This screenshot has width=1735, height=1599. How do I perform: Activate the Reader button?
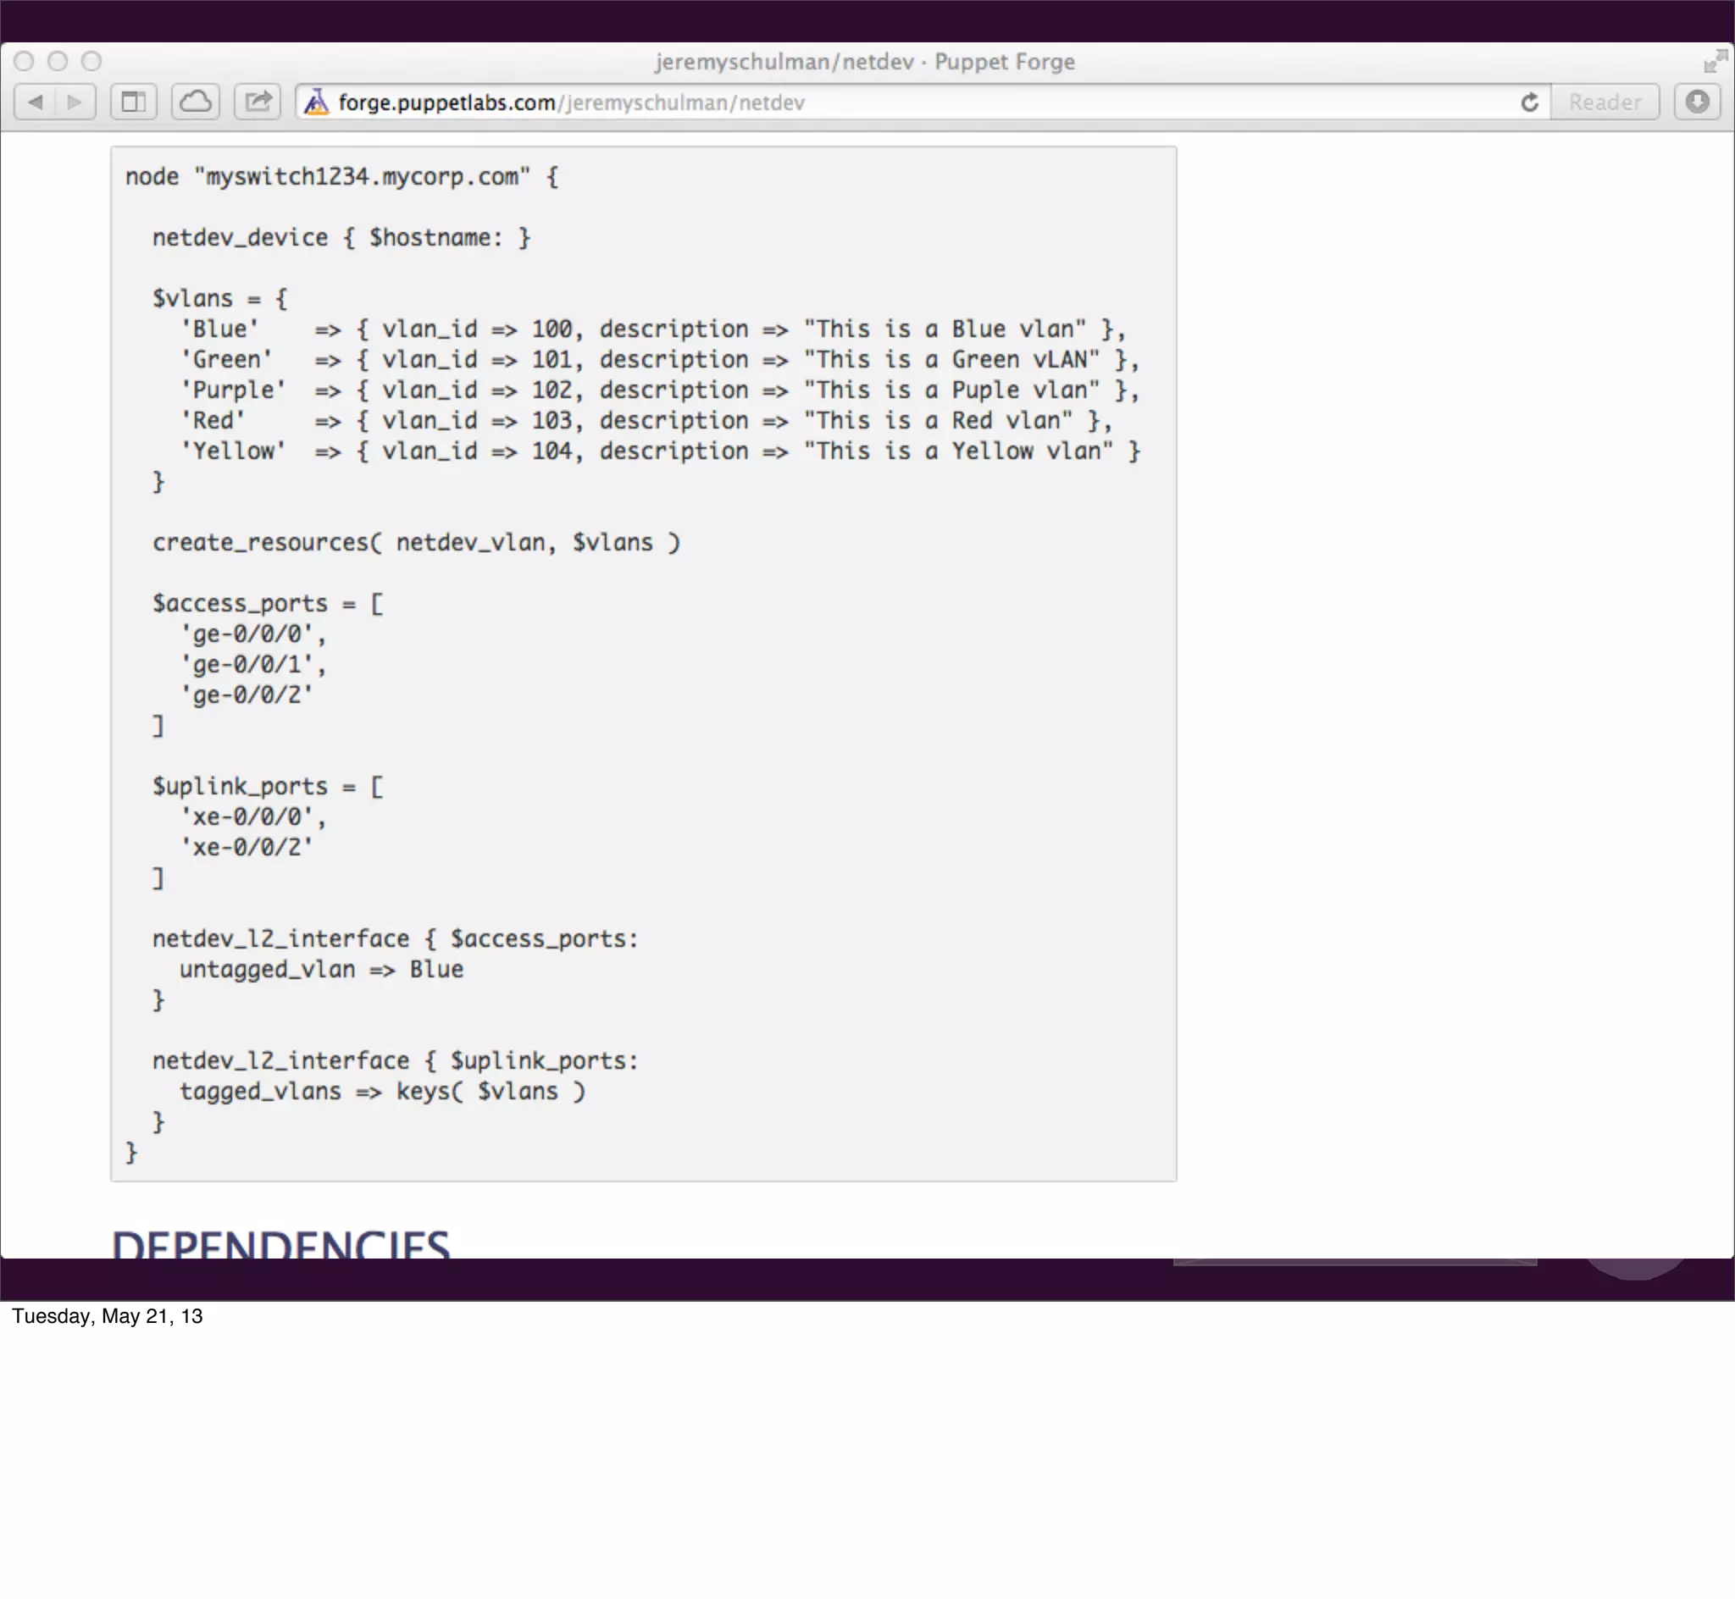click(1605, 102)
